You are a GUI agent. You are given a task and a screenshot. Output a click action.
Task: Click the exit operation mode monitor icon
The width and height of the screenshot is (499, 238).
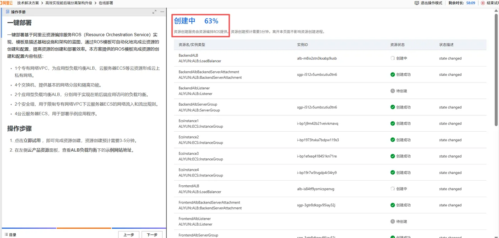[417, 3]
